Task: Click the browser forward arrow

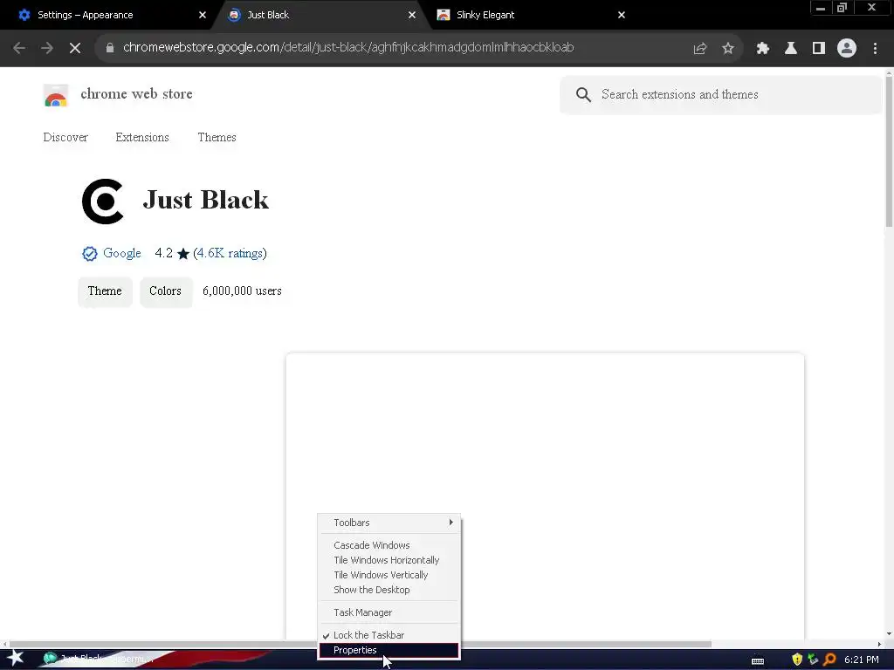Action: (x=47, y=48)
